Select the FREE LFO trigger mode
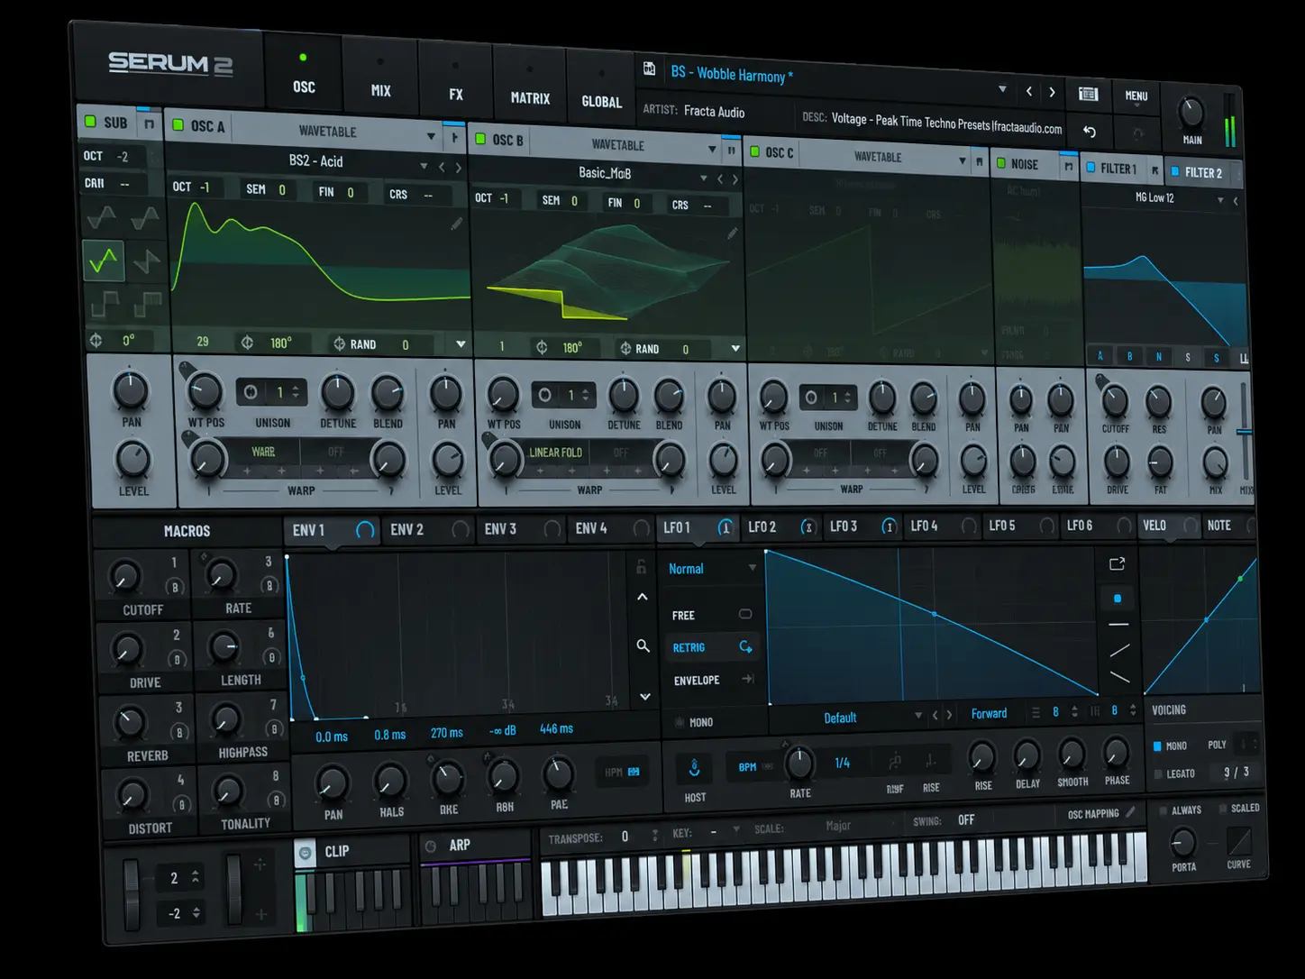 click(712, 615)
